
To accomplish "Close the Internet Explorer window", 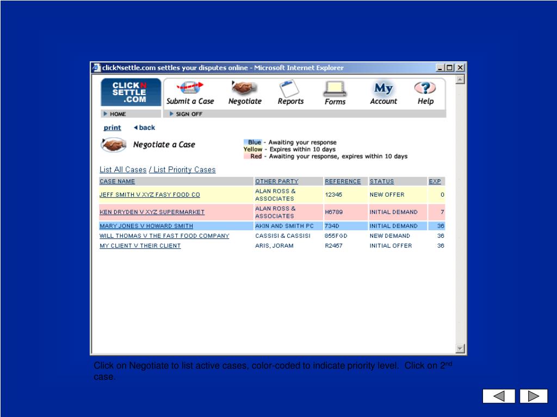I will click(x=460, y=67).
